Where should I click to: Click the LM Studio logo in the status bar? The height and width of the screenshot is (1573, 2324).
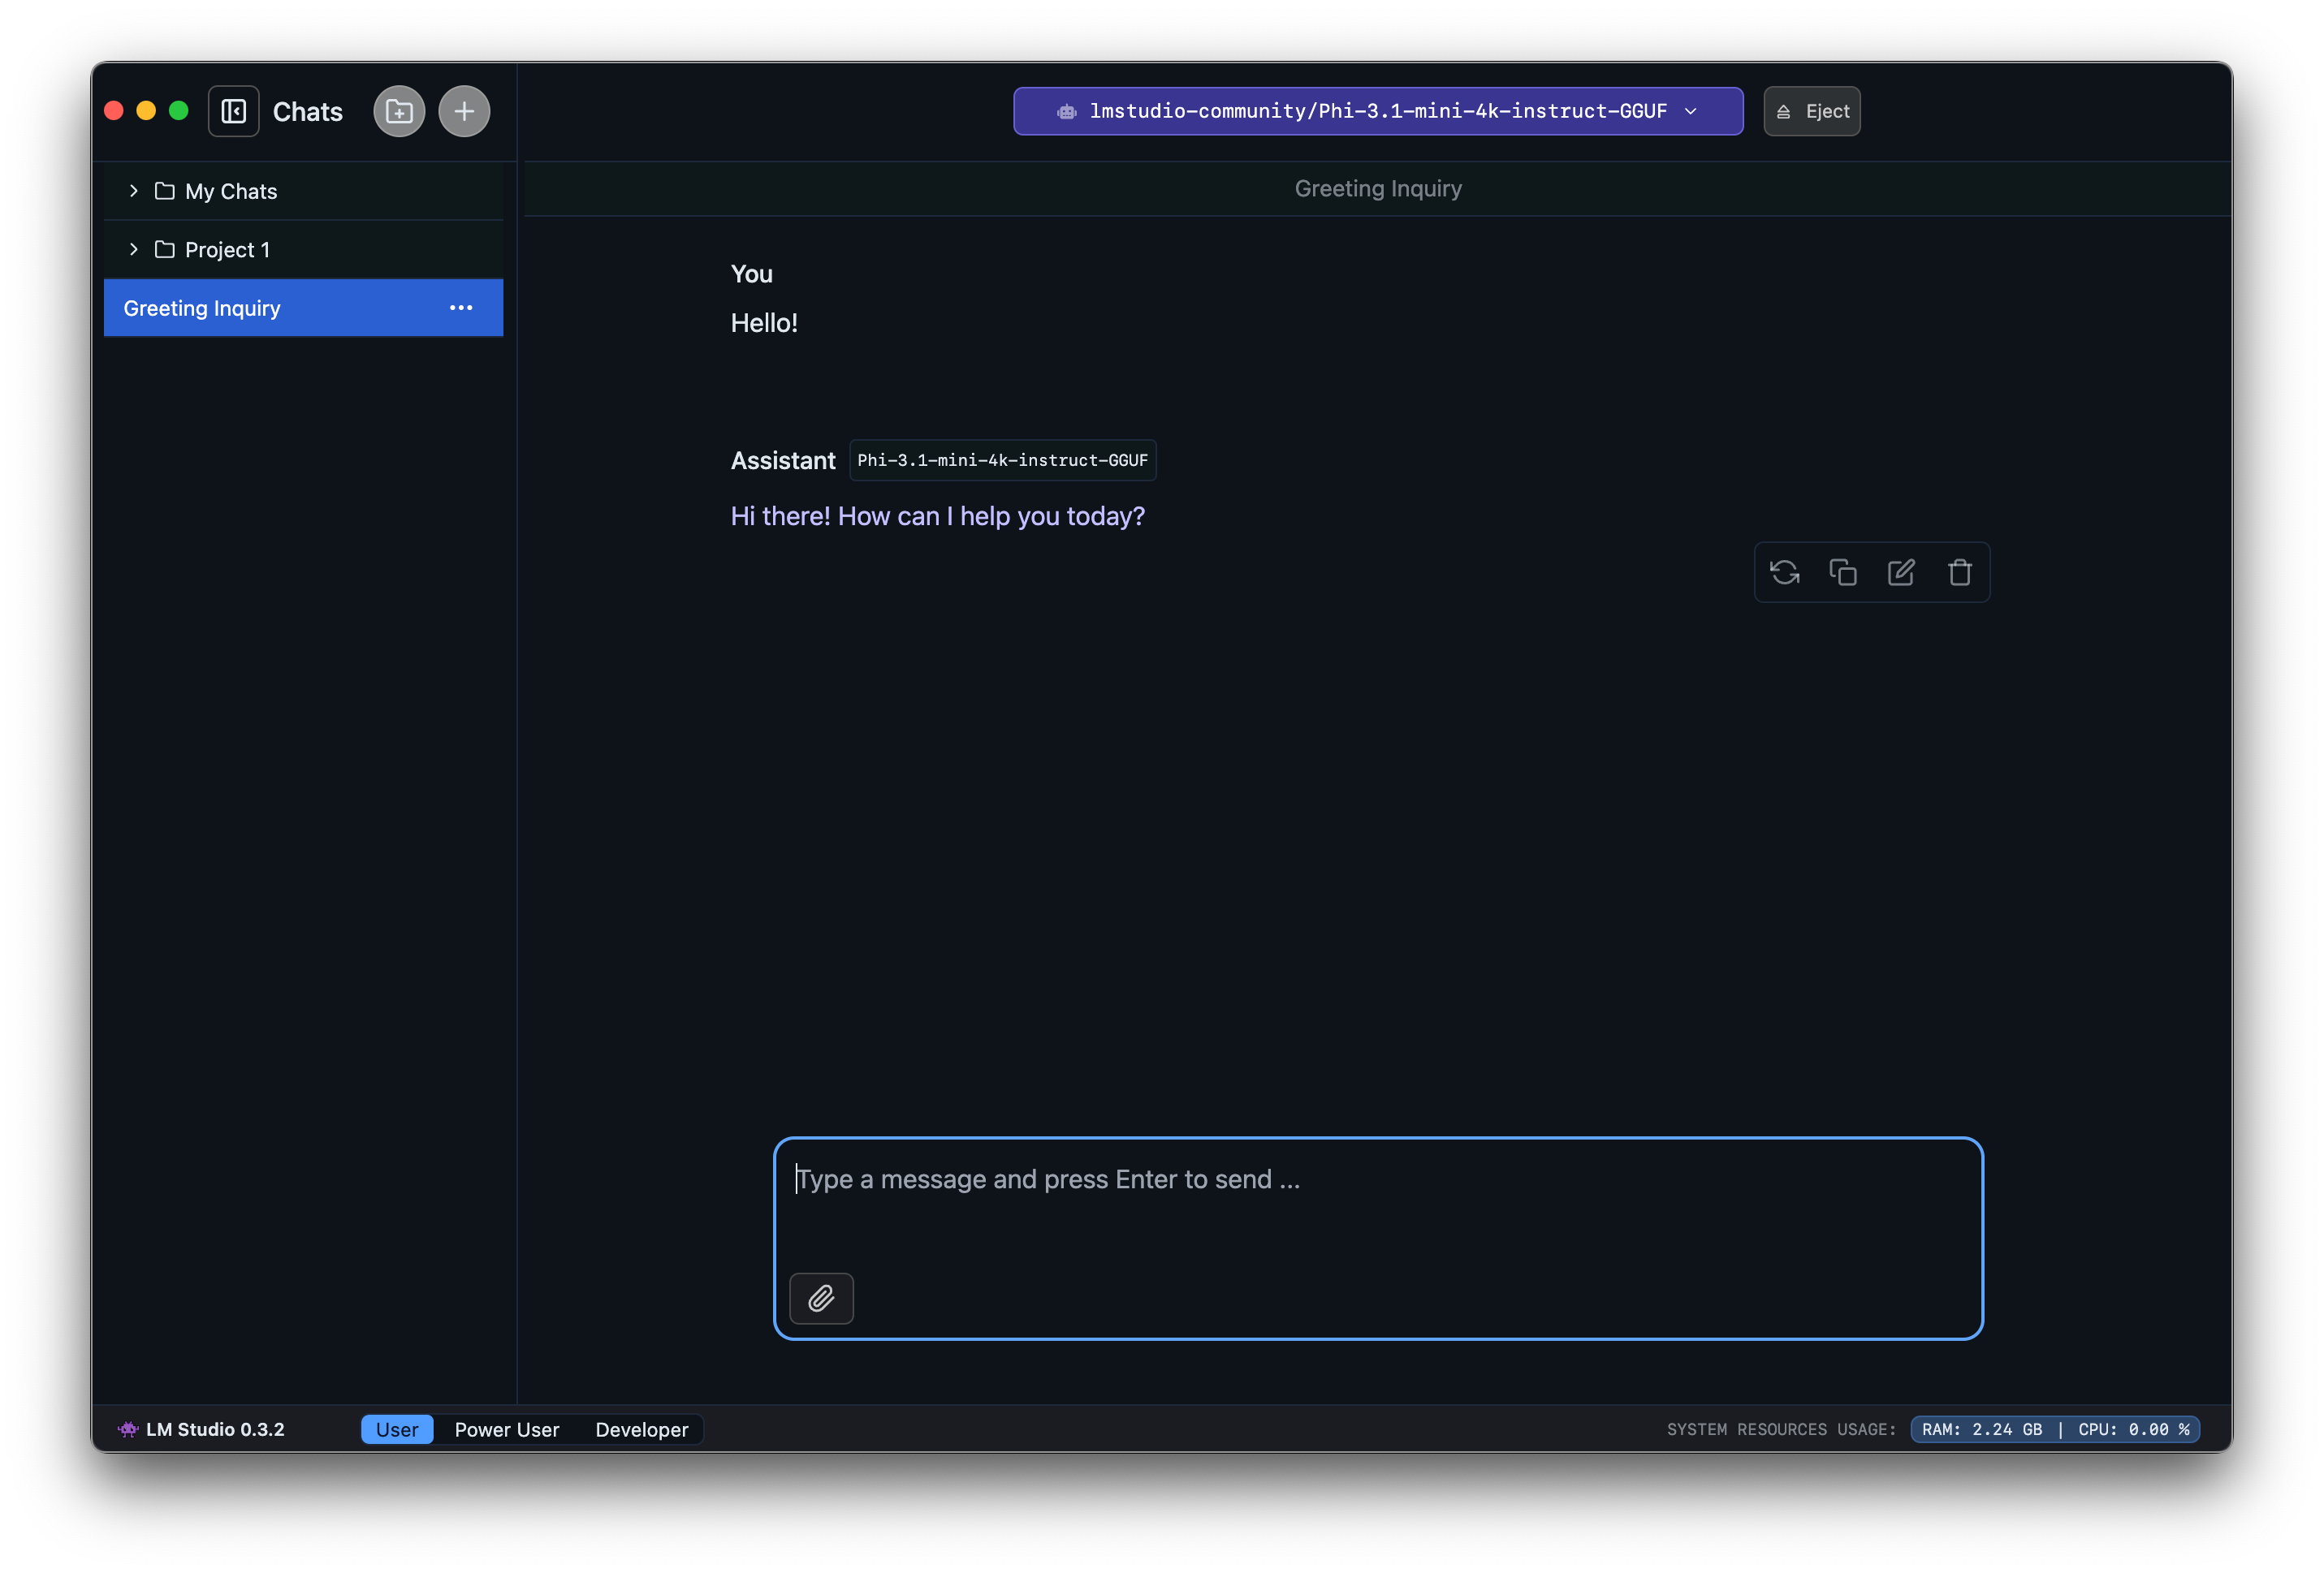(128, 1429)
